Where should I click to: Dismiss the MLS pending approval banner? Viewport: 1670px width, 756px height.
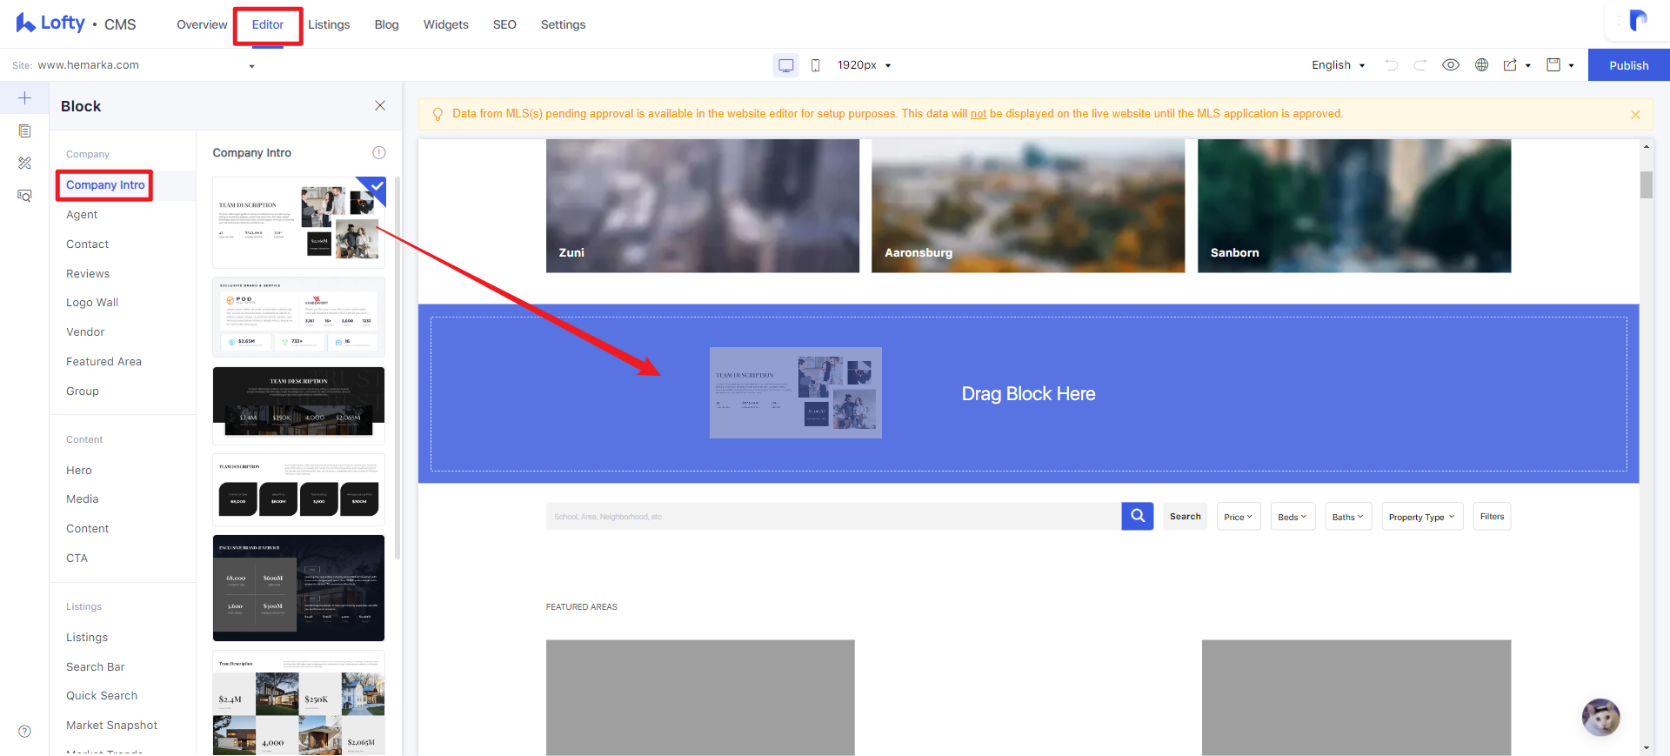(1635, 115)
